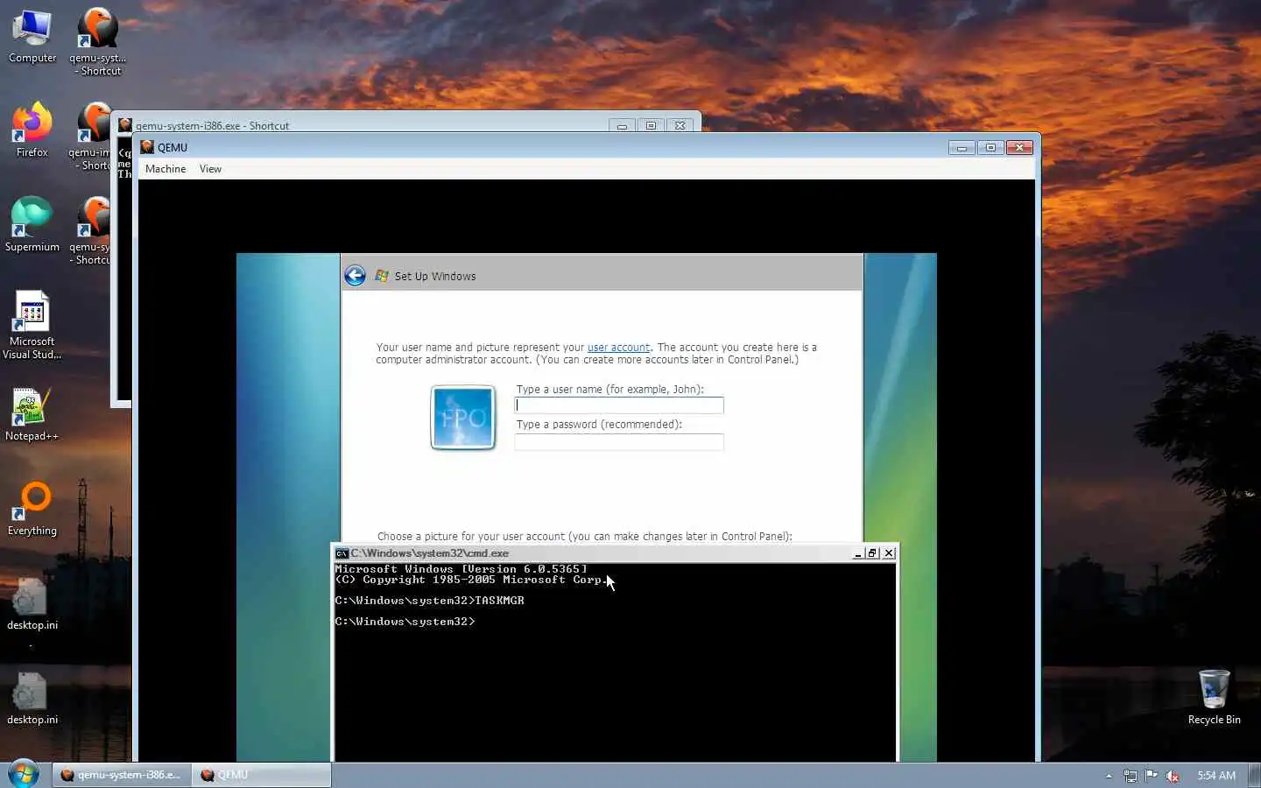Open the Supermium browser shortcut
Image resolution: width=1261 pixels, height=788 pixels.
(32, 225)
